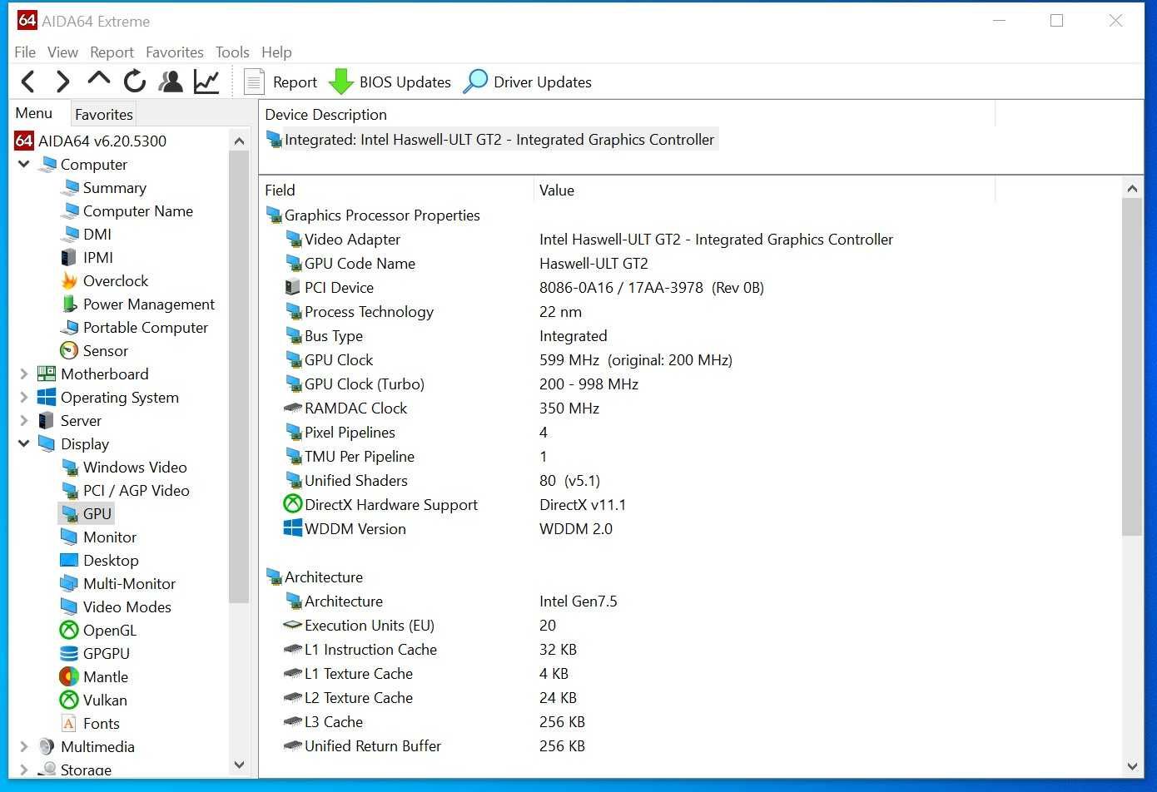Click the Refresh toolbar icon

coord(135,82)
